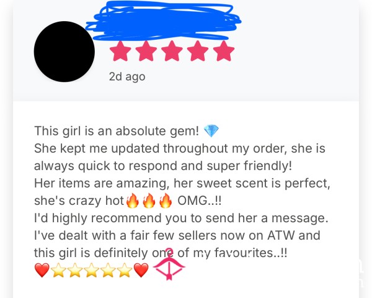The width and height of the screenshot is (372, 298).
Task: Click the second pink rating star
Action: [146, 51]
